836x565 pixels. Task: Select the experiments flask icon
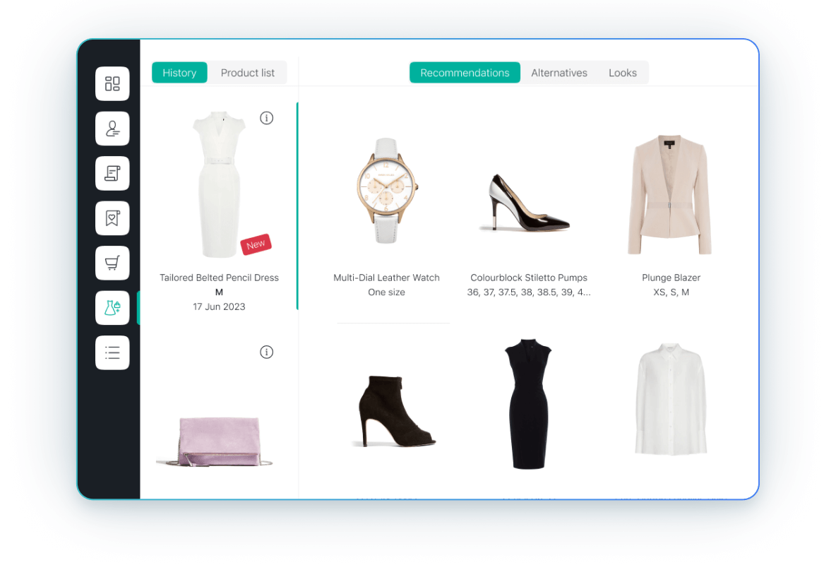112,307
